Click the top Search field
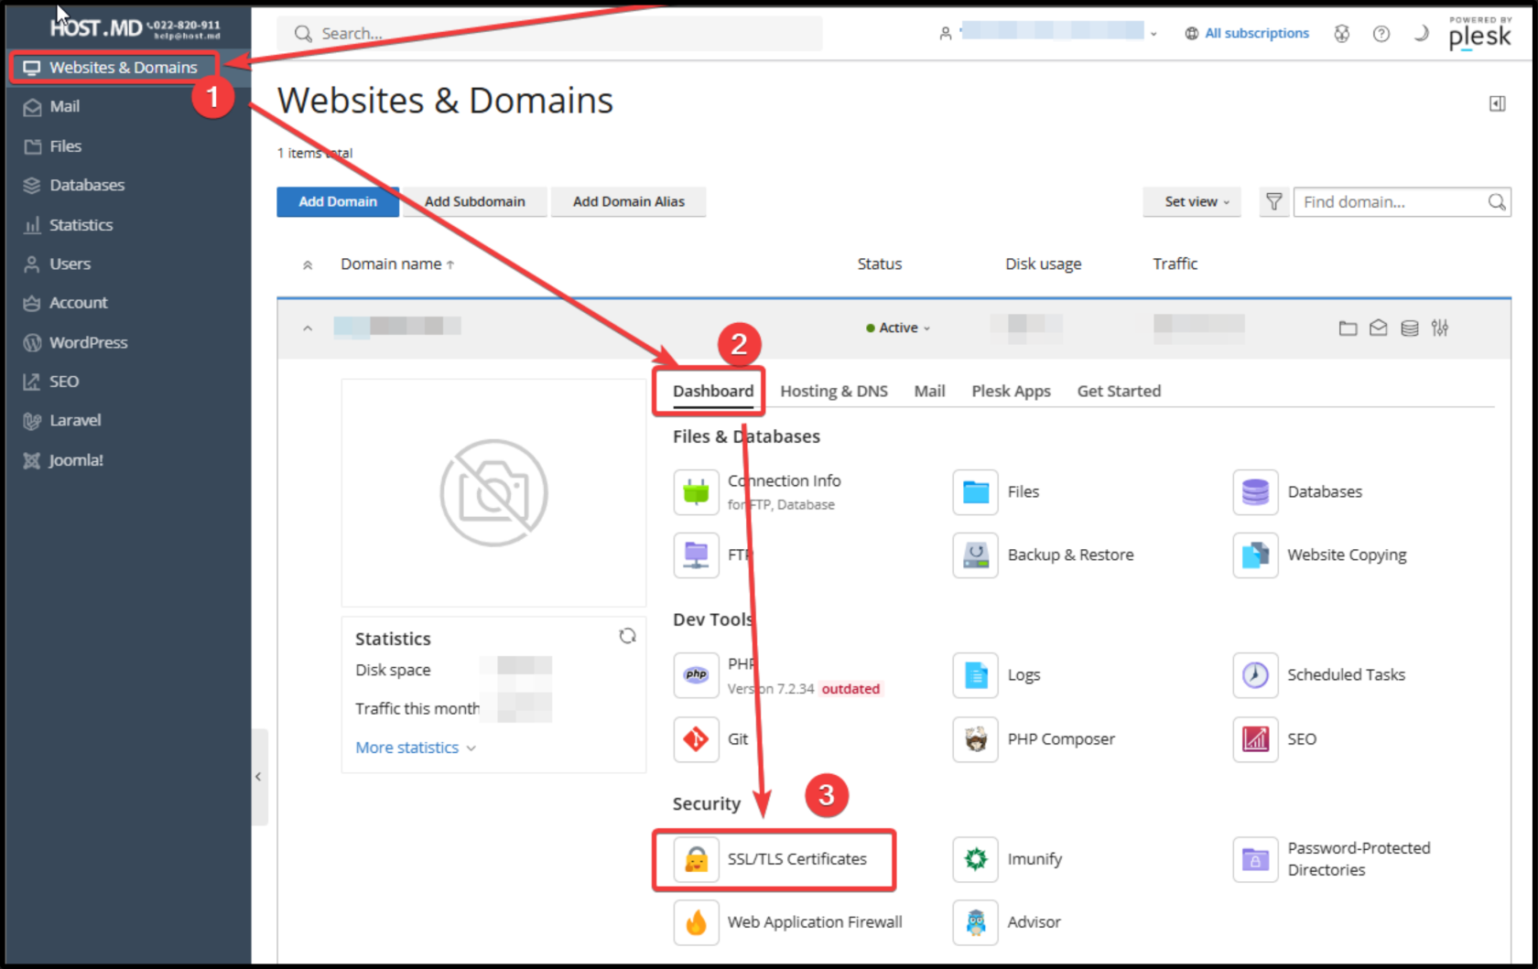 tap(549, 33)
